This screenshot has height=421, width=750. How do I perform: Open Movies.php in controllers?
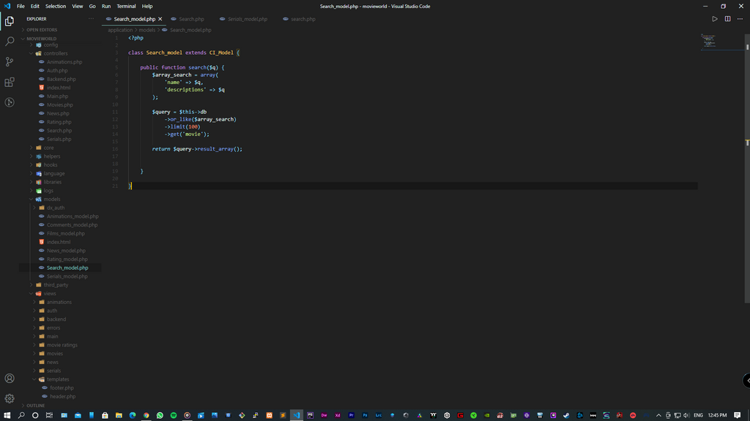(x=60, y=105)
